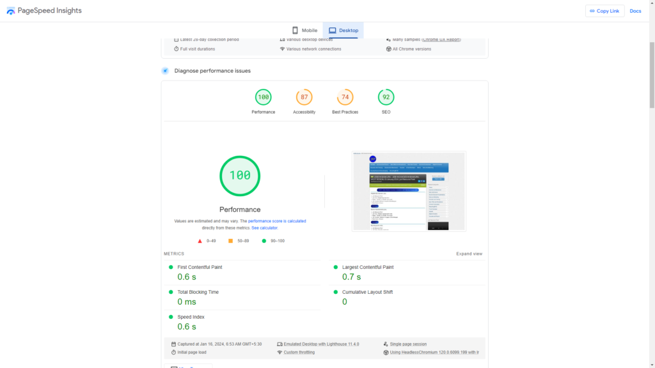Click the scrollbar up arrow
Screen dimensions: 655x368
click(x=652, y=3)
